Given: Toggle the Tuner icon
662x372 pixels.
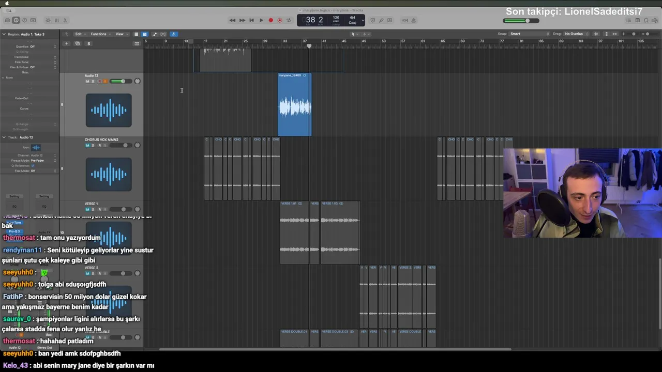Looking at the screenshot, I should 381,20.
